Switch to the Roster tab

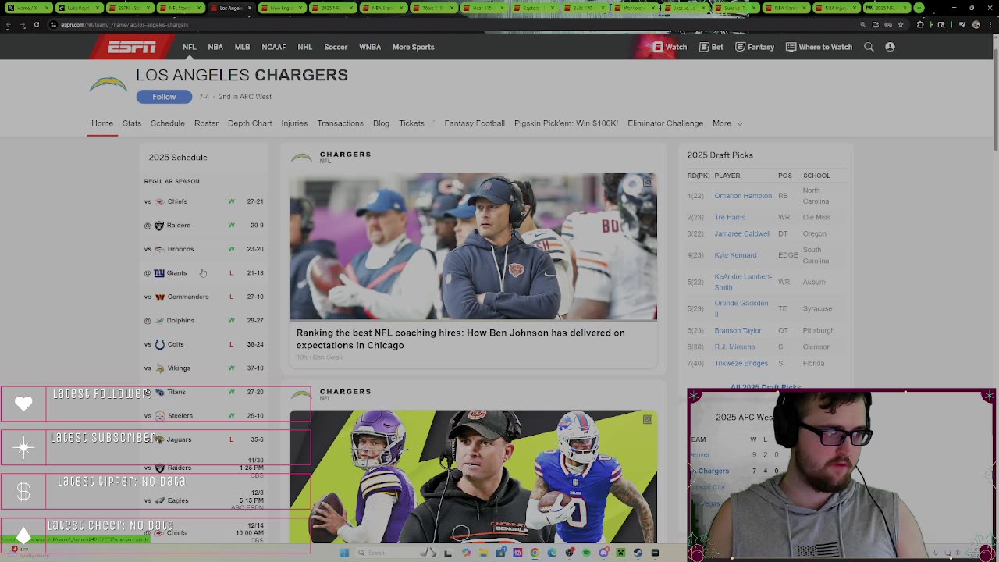(206, 123)
